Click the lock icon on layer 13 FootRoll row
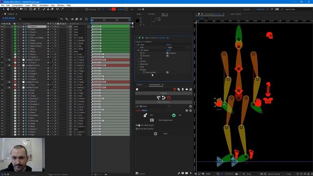This screenshot has width=313, height=176. pos(9,60)
